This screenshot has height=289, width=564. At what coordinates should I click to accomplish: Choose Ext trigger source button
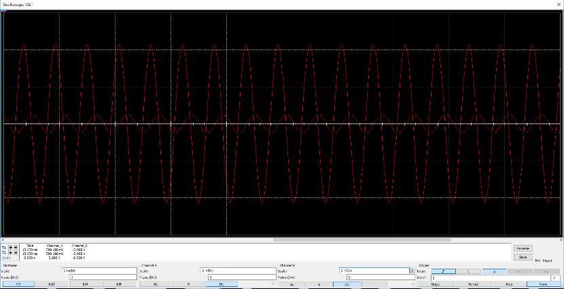click(x=546, y=271)
